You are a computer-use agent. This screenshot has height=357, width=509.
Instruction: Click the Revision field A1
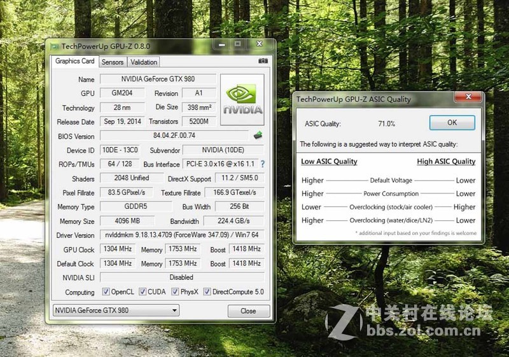199,93
